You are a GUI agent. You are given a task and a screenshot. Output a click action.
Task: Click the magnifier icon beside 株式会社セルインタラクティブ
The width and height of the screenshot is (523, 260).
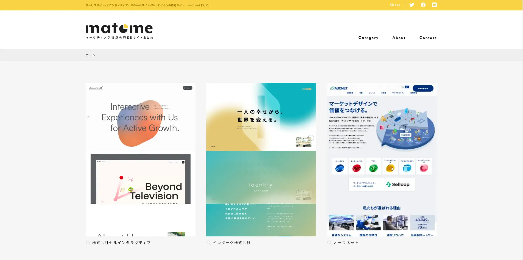(88, 243)
